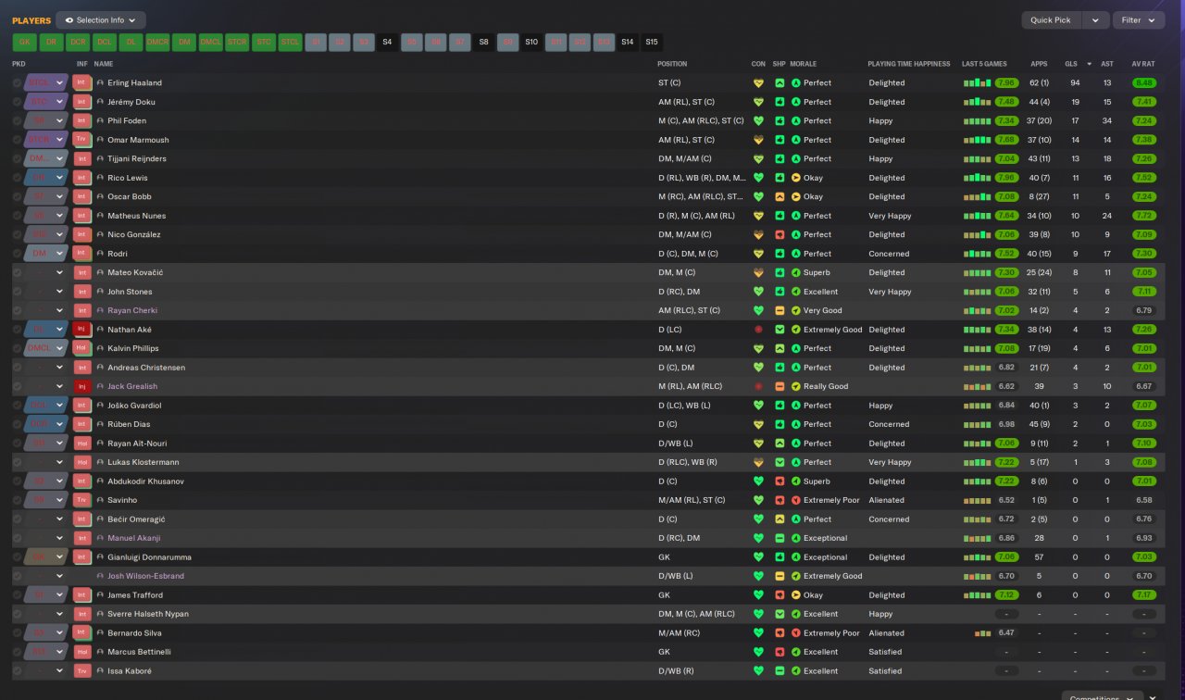Click the sharpness icon for Rayan Cherki
Screen dimensions: 1185x700
(780, 310)
